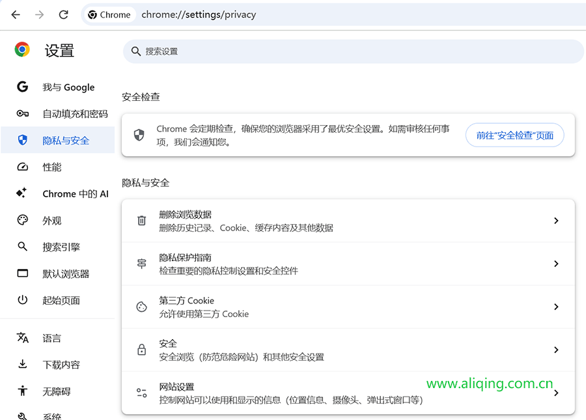Select 隐私与安全 in the sidebar
This screenshot has width=586, height=420.
click(57, 140)
